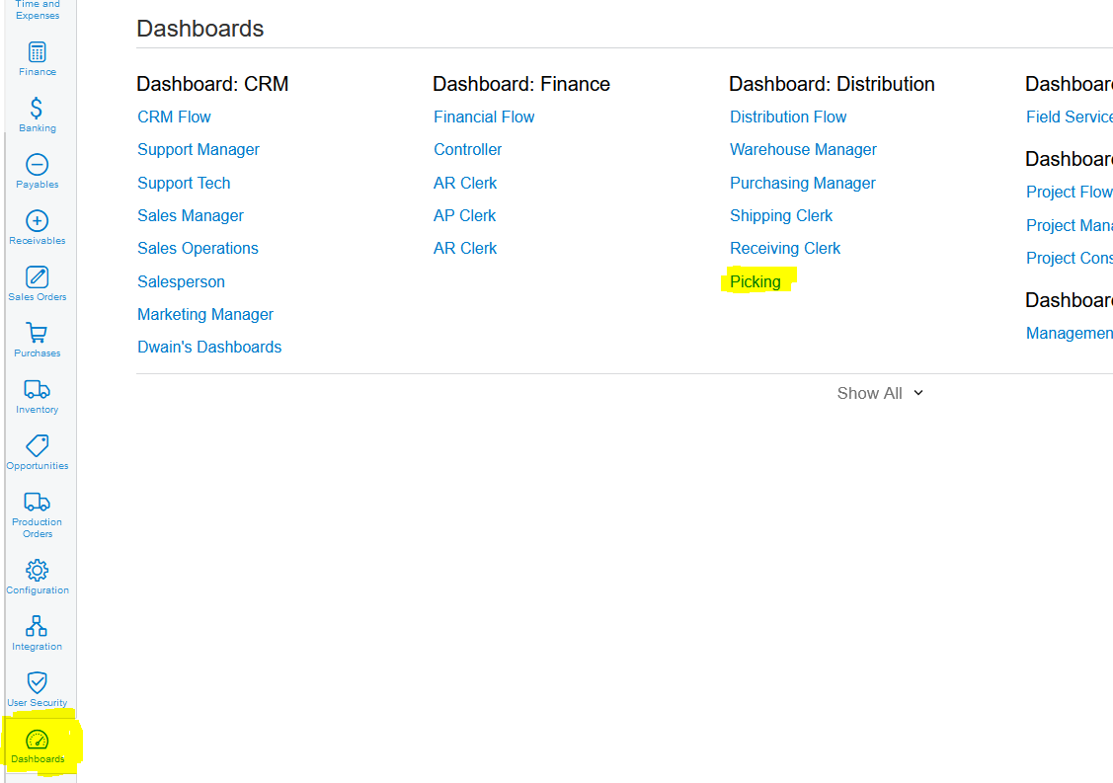Select the highlighted Dashboards gauge icon
Screen dimensions: 1113x783
tap(38, 741)
